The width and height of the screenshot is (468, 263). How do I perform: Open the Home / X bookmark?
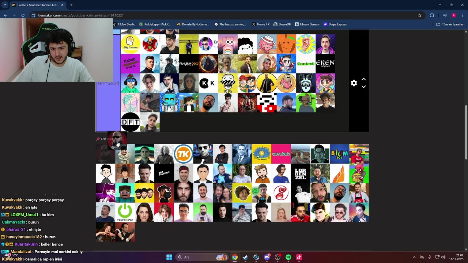[261, 24]
